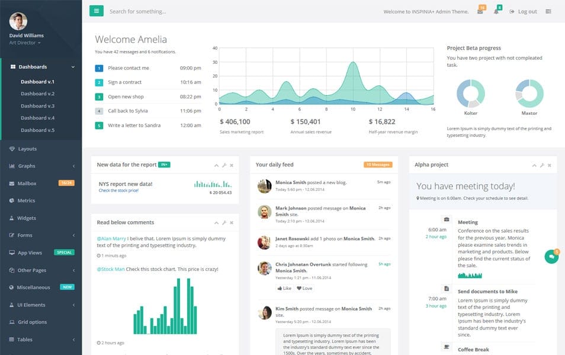Click the wrench settings icon on Alpha project panel
The width and height of the screenshot is (565, 355).
tap(542, 166)
